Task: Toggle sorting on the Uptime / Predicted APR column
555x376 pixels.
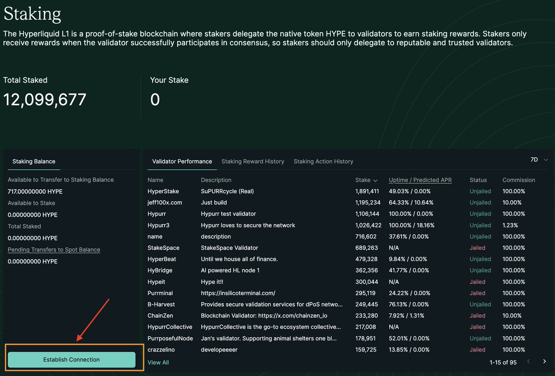Action: [420, 180]
